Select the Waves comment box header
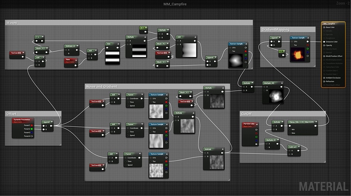 pyautogui.click(x=129, y=22)
